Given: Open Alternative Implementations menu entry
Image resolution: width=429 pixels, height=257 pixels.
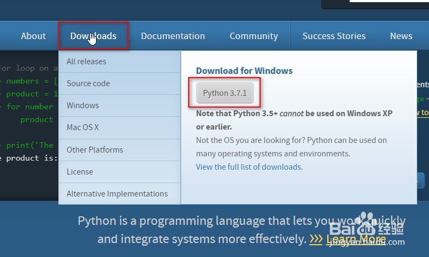Looking at the screenshot, I should coord(120,194).
